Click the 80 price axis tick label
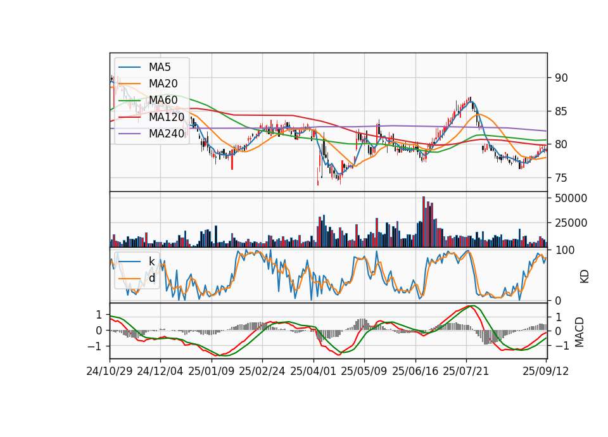The height and width of the screenshot is (437, 608). 561,144
